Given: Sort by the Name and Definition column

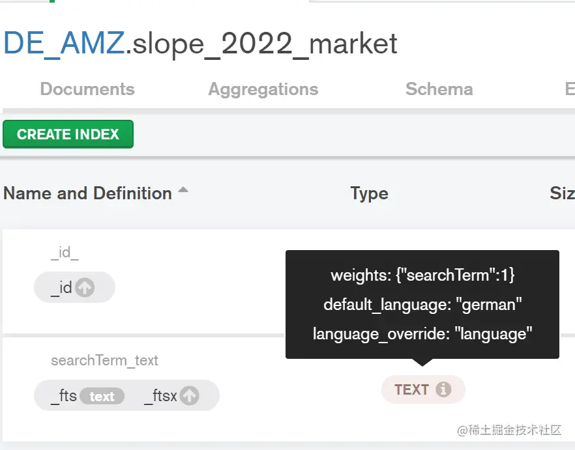Looking at the screenshot, I should 87,193.
